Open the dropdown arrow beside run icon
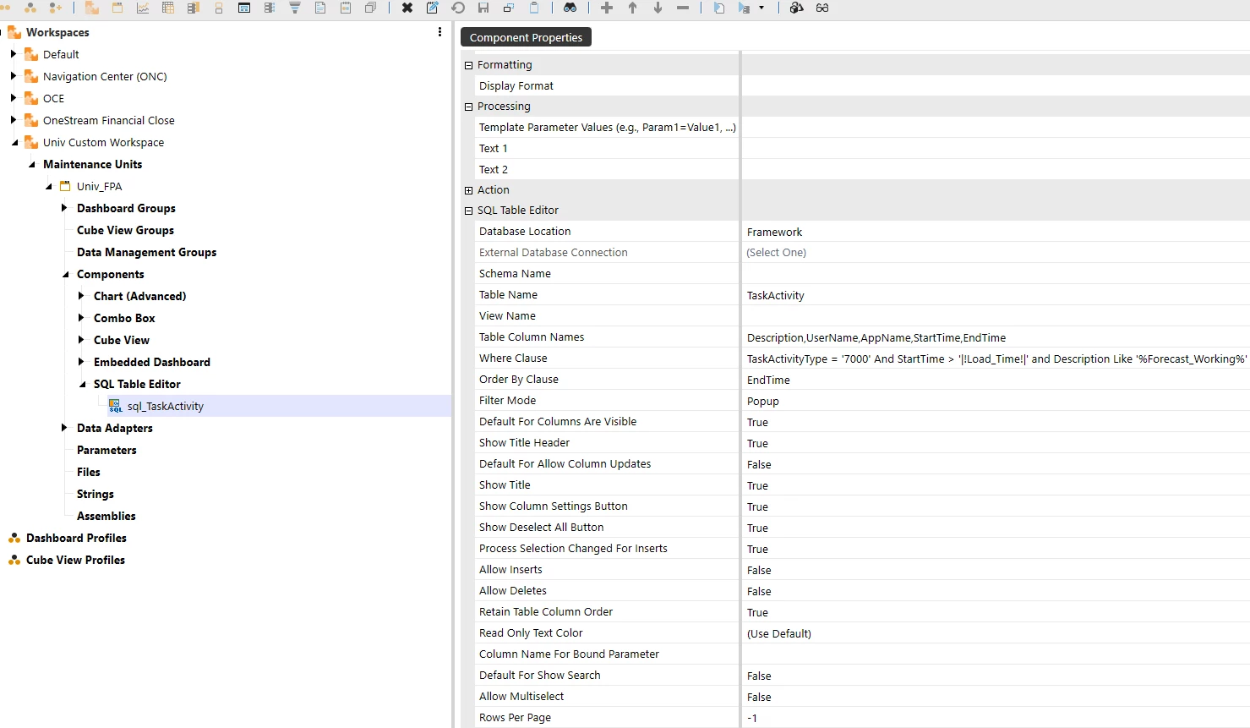 coord(761,8)
